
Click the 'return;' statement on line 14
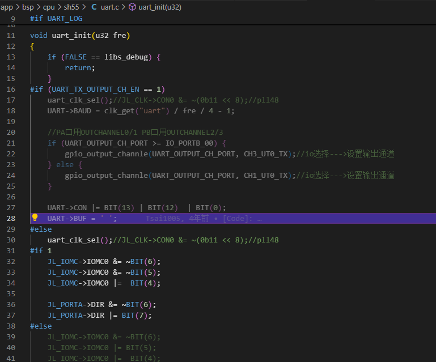pos(80,68)
